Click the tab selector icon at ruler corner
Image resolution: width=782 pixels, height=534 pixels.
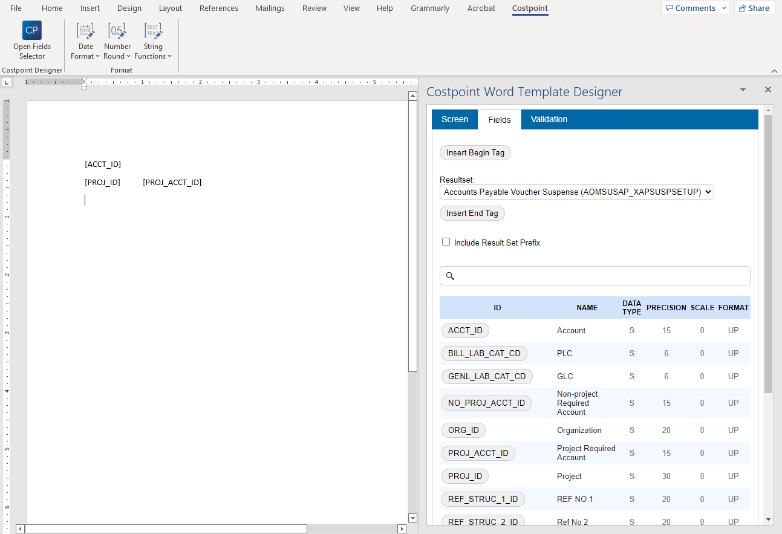click(x=7, y=82)
